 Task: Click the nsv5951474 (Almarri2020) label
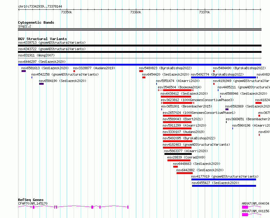coord(178,81)
